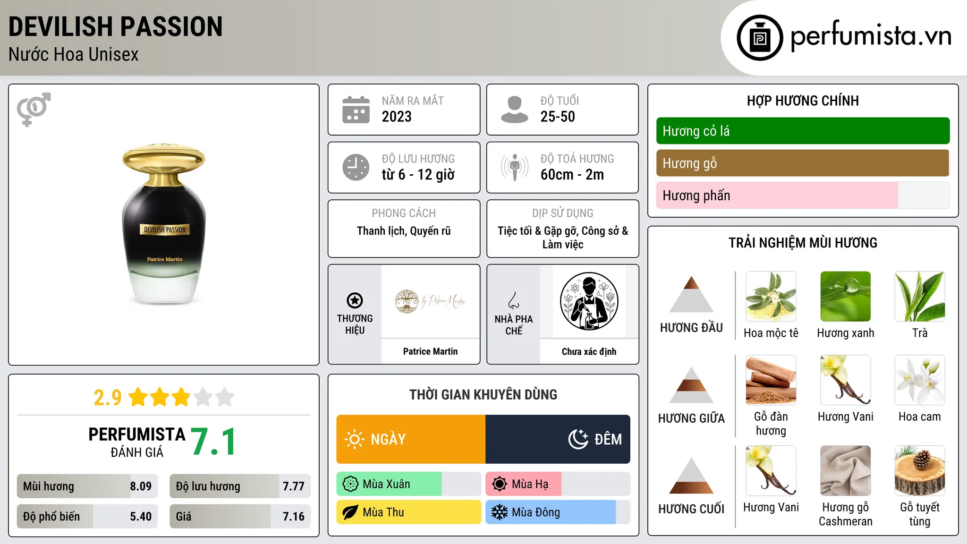Select the Hoa mộc tê note image
This screenshot has height=544, width=967.
tap(771, 297)
